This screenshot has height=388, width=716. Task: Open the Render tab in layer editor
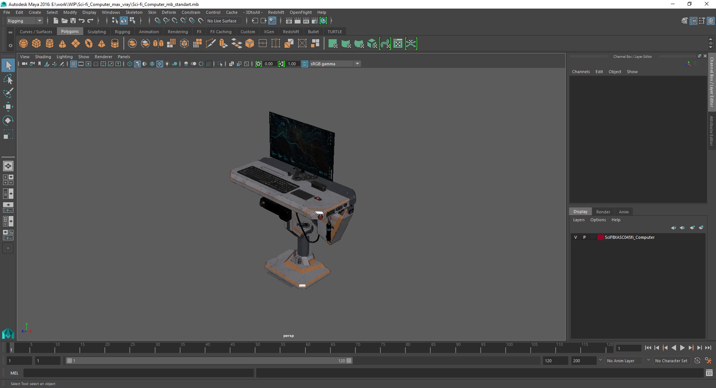603,212
